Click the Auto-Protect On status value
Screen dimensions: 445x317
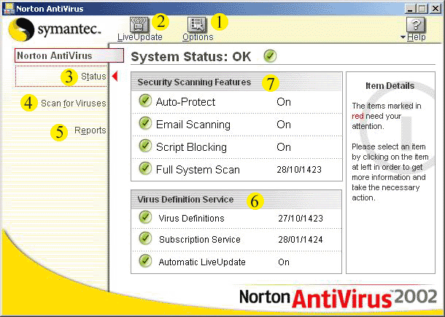284,102
